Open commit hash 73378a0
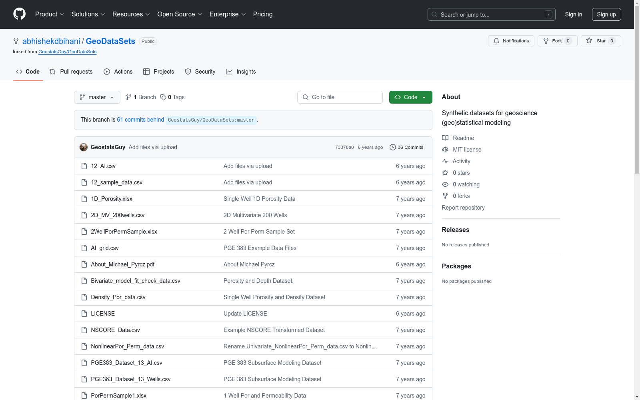Image resolution: width=640 pixels, height=400 pixels. [344, 147]
